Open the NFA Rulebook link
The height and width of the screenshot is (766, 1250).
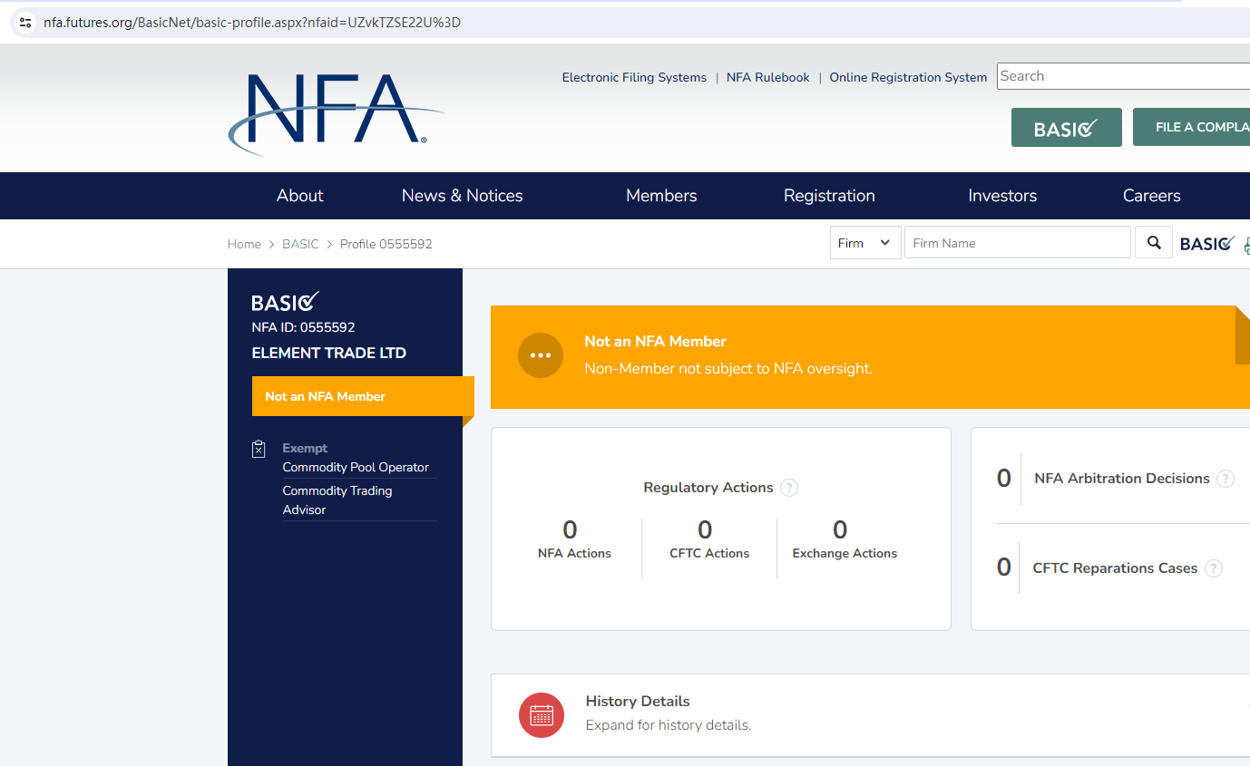[x=767, y=77]
